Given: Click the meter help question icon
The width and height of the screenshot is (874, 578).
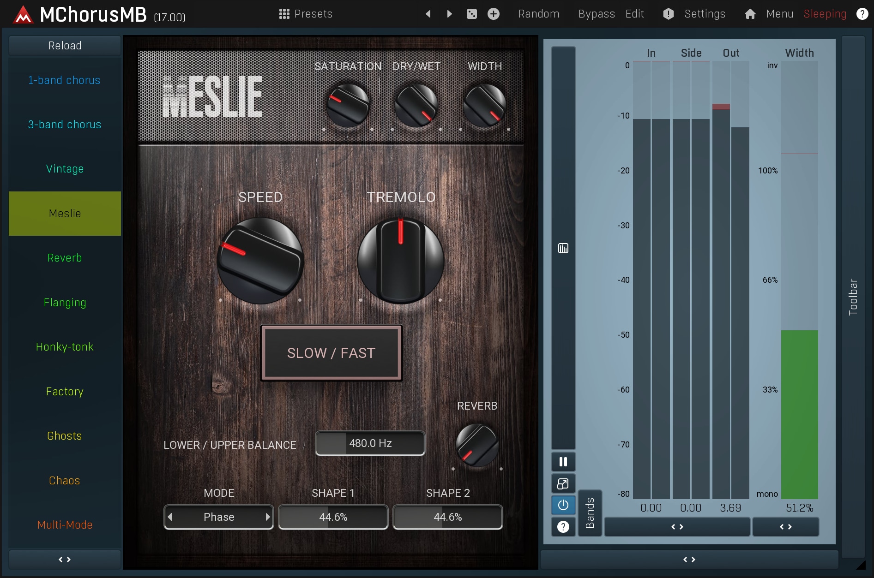Looking at the screenshot, I should coord(563,527).
